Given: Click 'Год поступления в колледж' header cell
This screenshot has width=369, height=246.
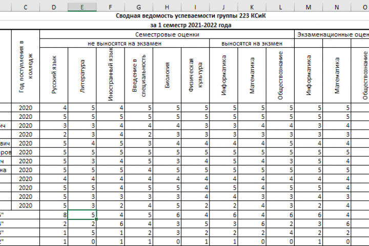Looking at the screenshot, I should (26, 67).
